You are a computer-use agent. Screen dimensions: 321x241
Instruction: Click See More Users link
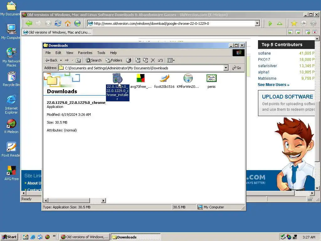(x=273, y=85)
